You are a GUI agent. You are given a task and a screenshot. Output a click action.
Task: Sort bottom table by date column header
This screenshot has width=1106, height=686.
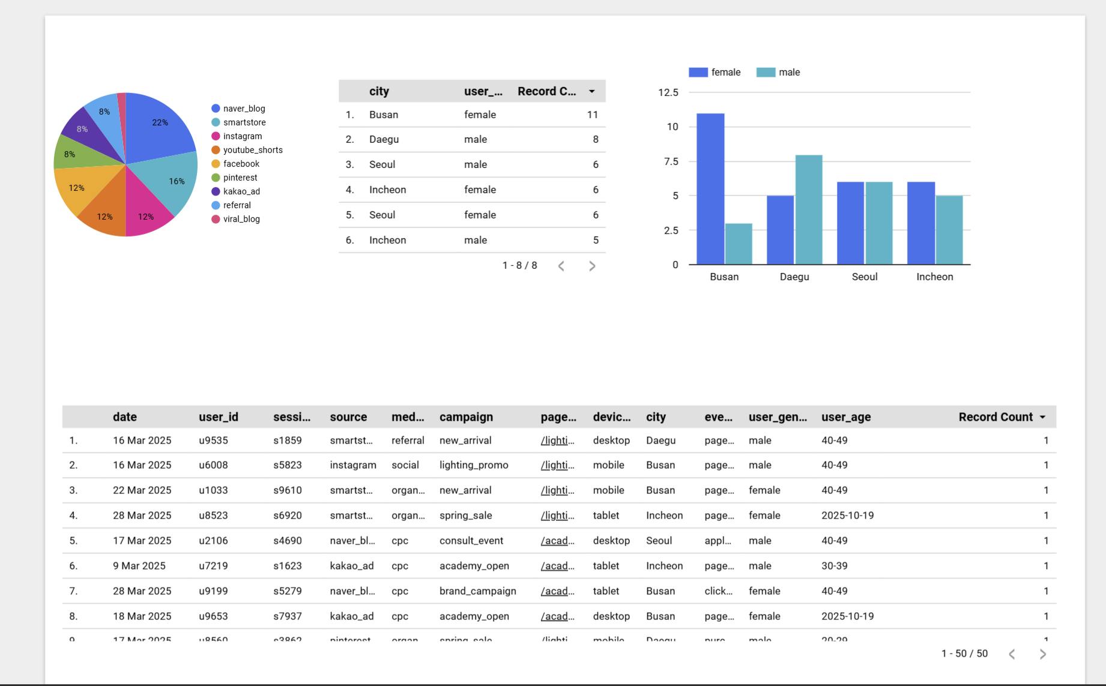(125, 417)
